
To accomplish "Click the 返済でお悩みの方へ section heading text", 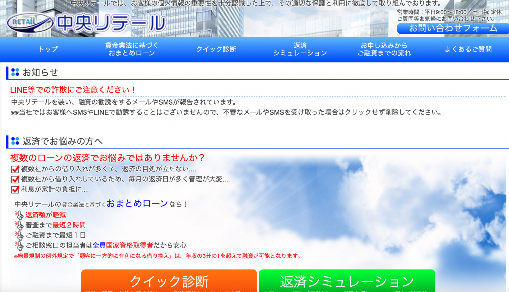I will 63,141.
